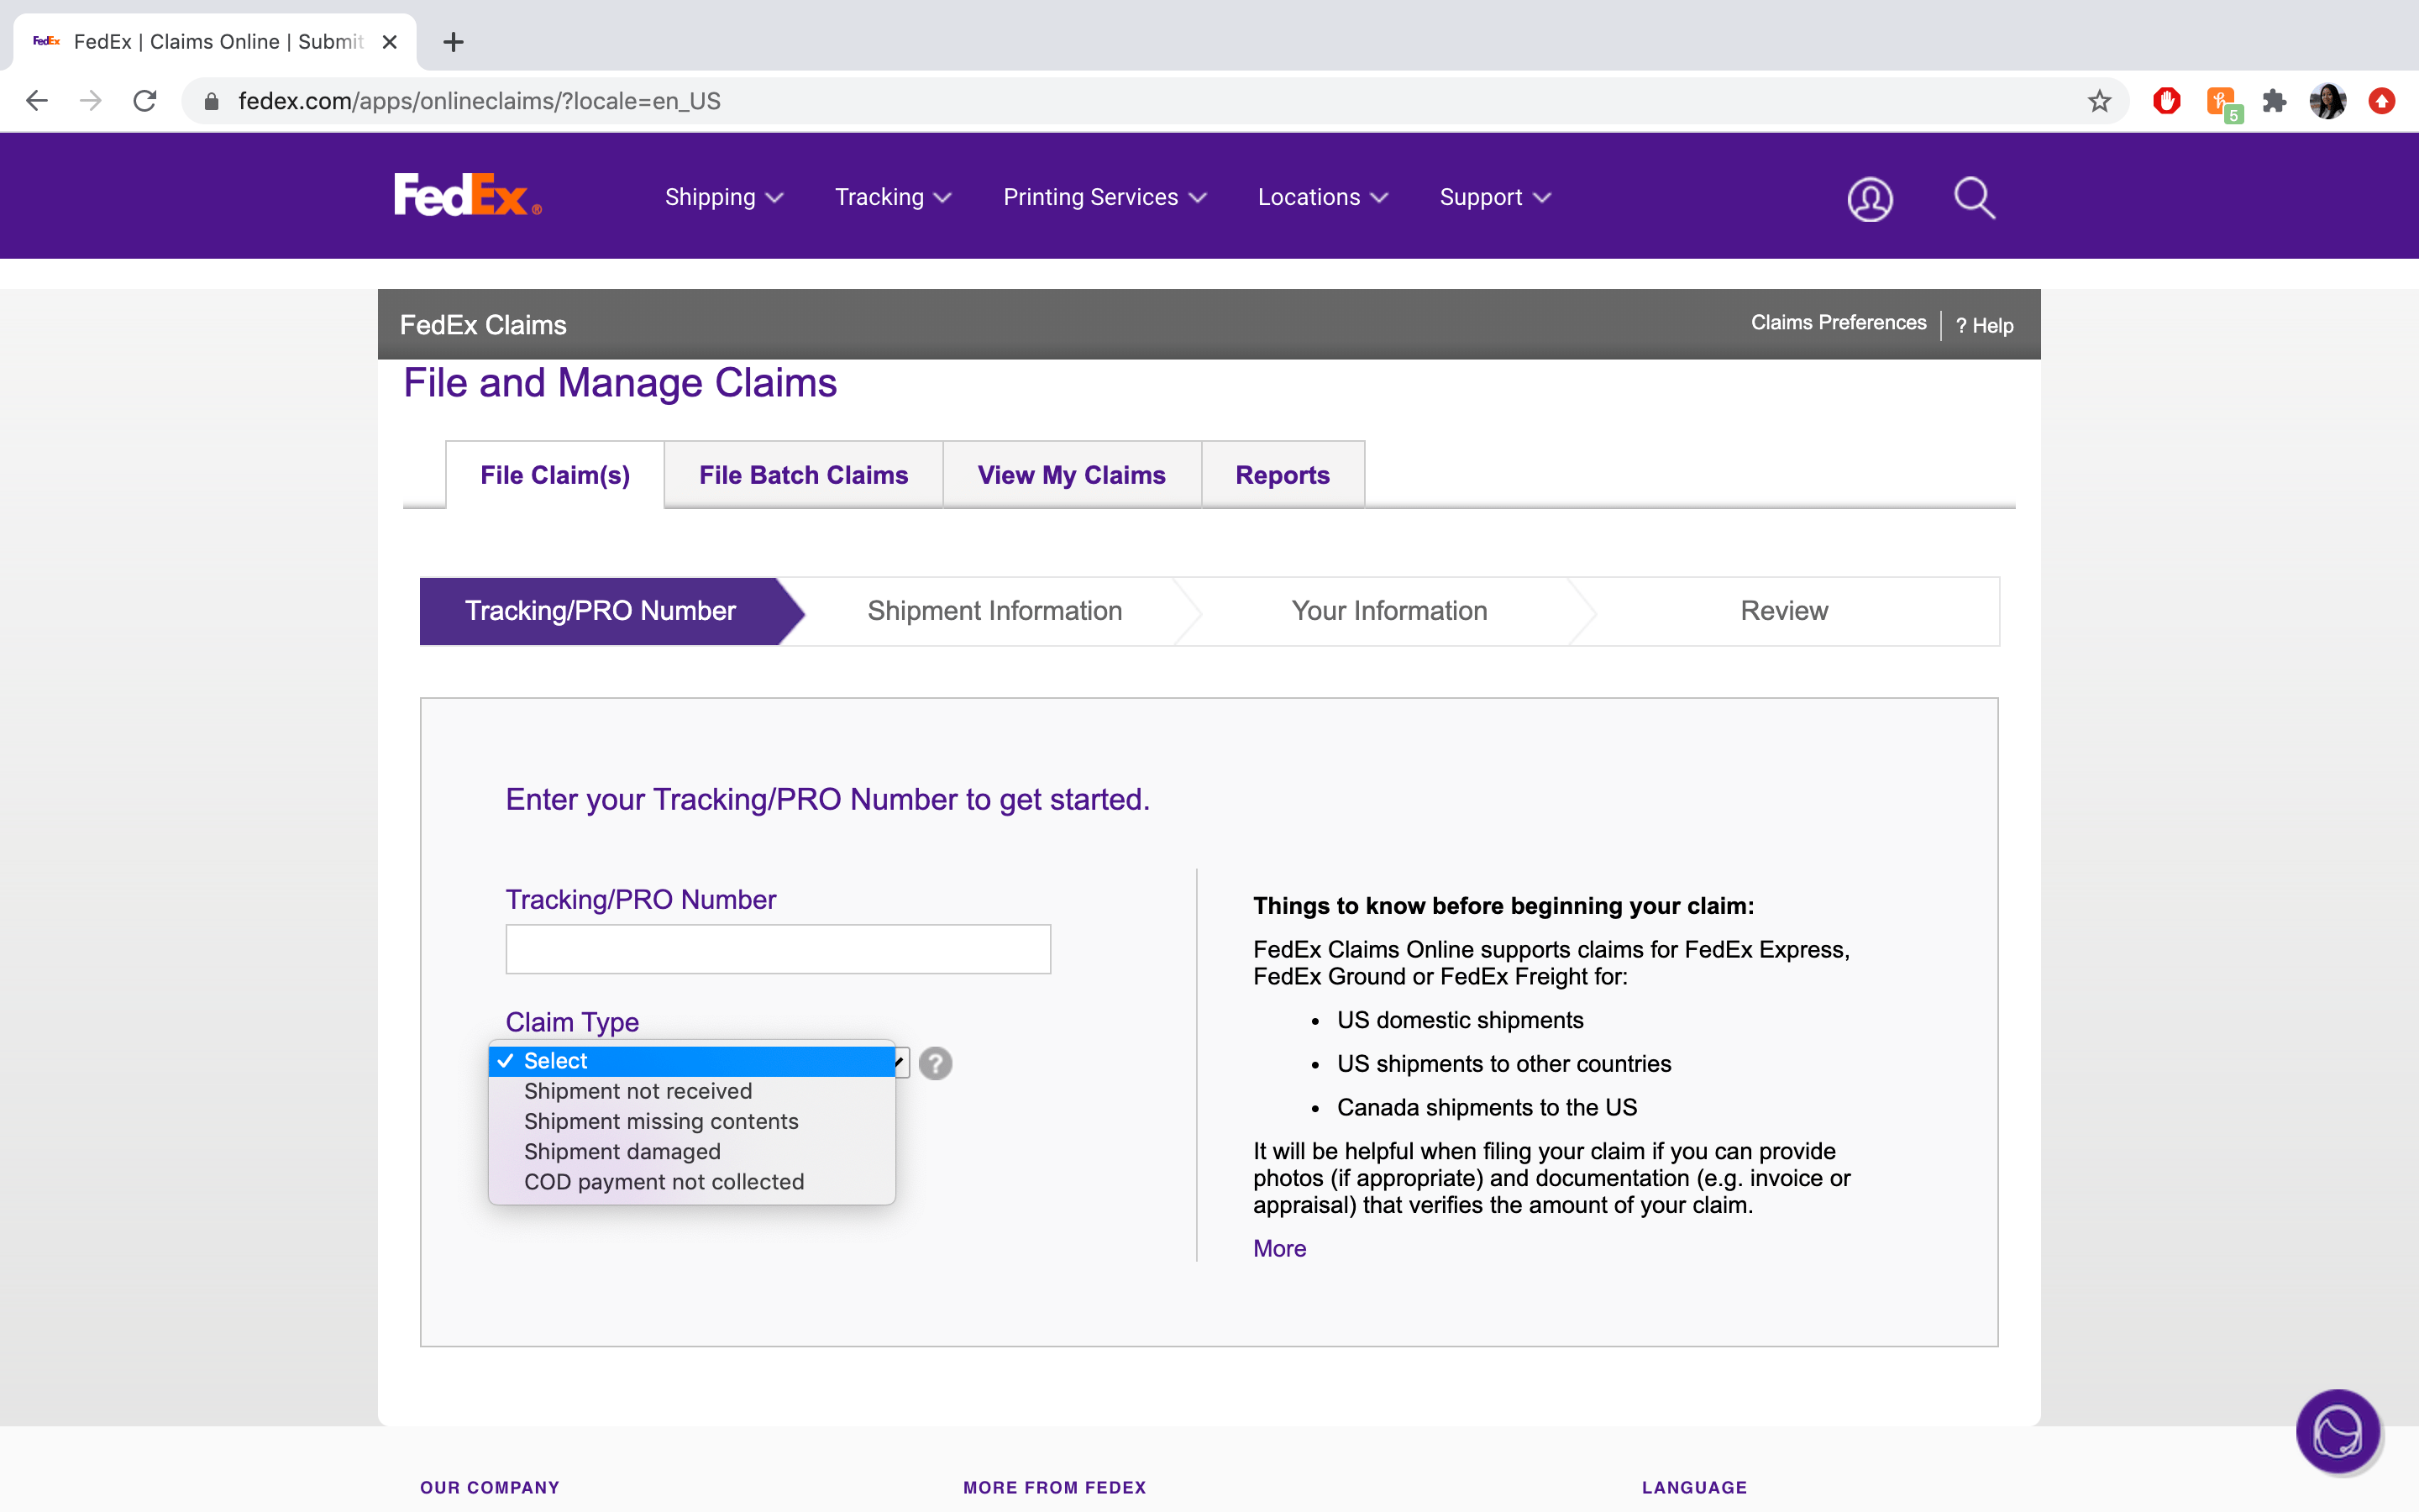Open the View My Claims tab
Image resolution: width=2419 pixels, height=1512 pixels.
pyautogui.click(x=1071, y=475)
